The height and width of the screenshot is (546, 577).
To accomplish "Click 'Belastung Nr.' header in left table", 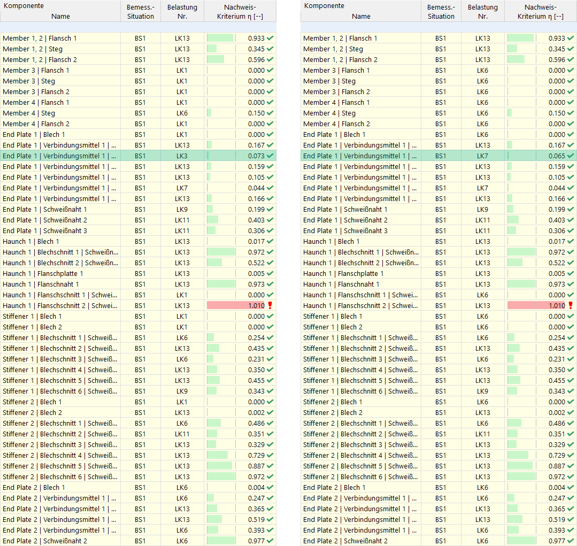I will coord(182,11).
